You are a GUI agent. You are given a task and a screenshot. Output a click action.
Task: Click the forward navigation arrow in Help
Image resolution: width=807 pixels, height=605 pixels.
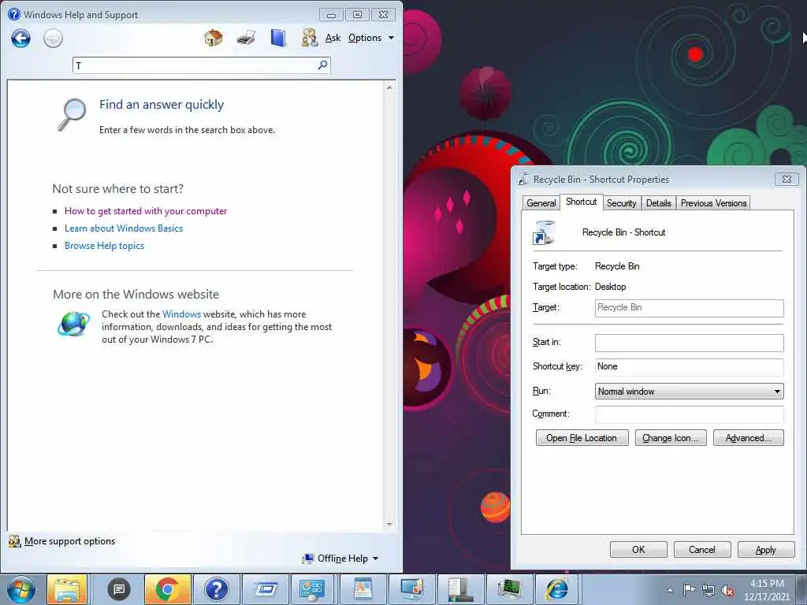click(x=53, y=38)
